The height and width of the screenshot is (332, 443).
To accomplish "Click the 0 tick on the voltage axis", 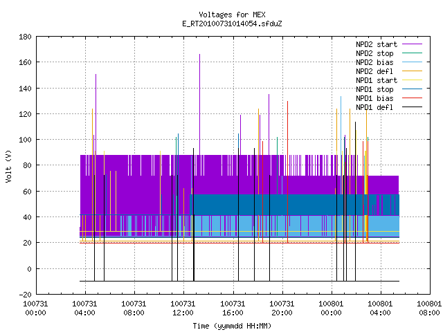I will (x=29, y=269).
